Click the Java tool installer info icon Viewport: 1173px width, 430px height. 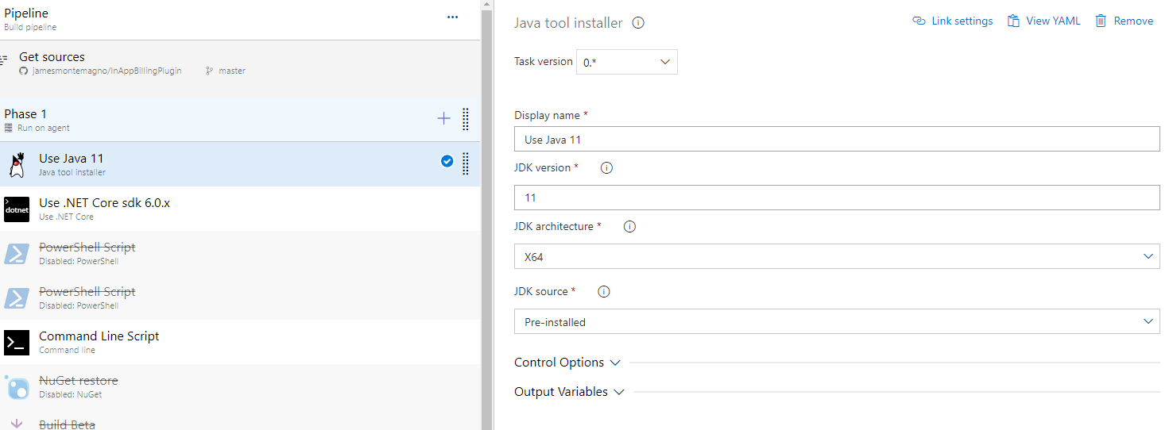(637, 23)
